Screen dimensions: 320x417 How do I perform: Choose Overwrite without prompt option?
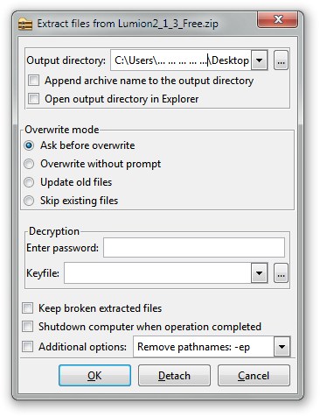[x=29, y=164]
